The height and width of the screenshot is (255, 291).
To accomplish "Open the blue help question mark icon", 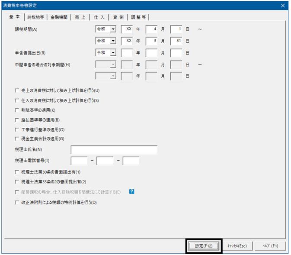I will pyautogui.click(x=131, y=191).
